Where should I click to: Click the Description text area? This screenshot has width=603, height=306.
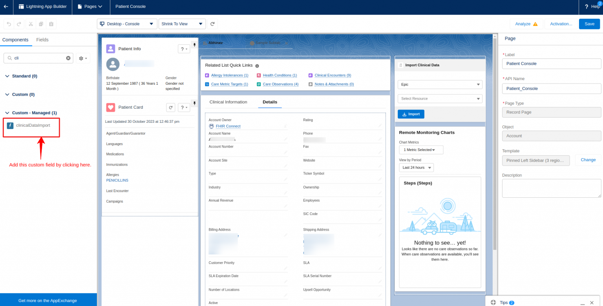(x=552, y=188)
